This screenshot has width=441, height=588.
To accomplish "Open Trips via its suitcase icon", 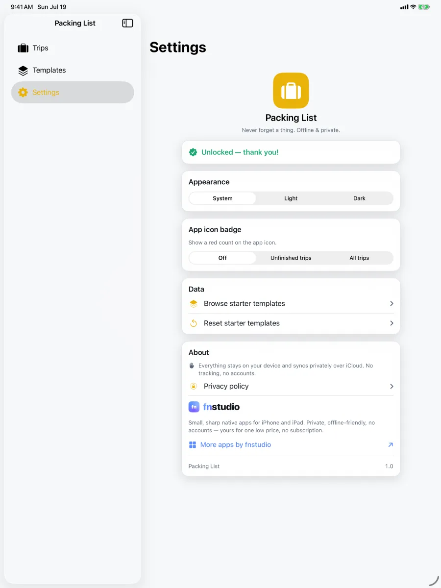I will pos(23,48).
